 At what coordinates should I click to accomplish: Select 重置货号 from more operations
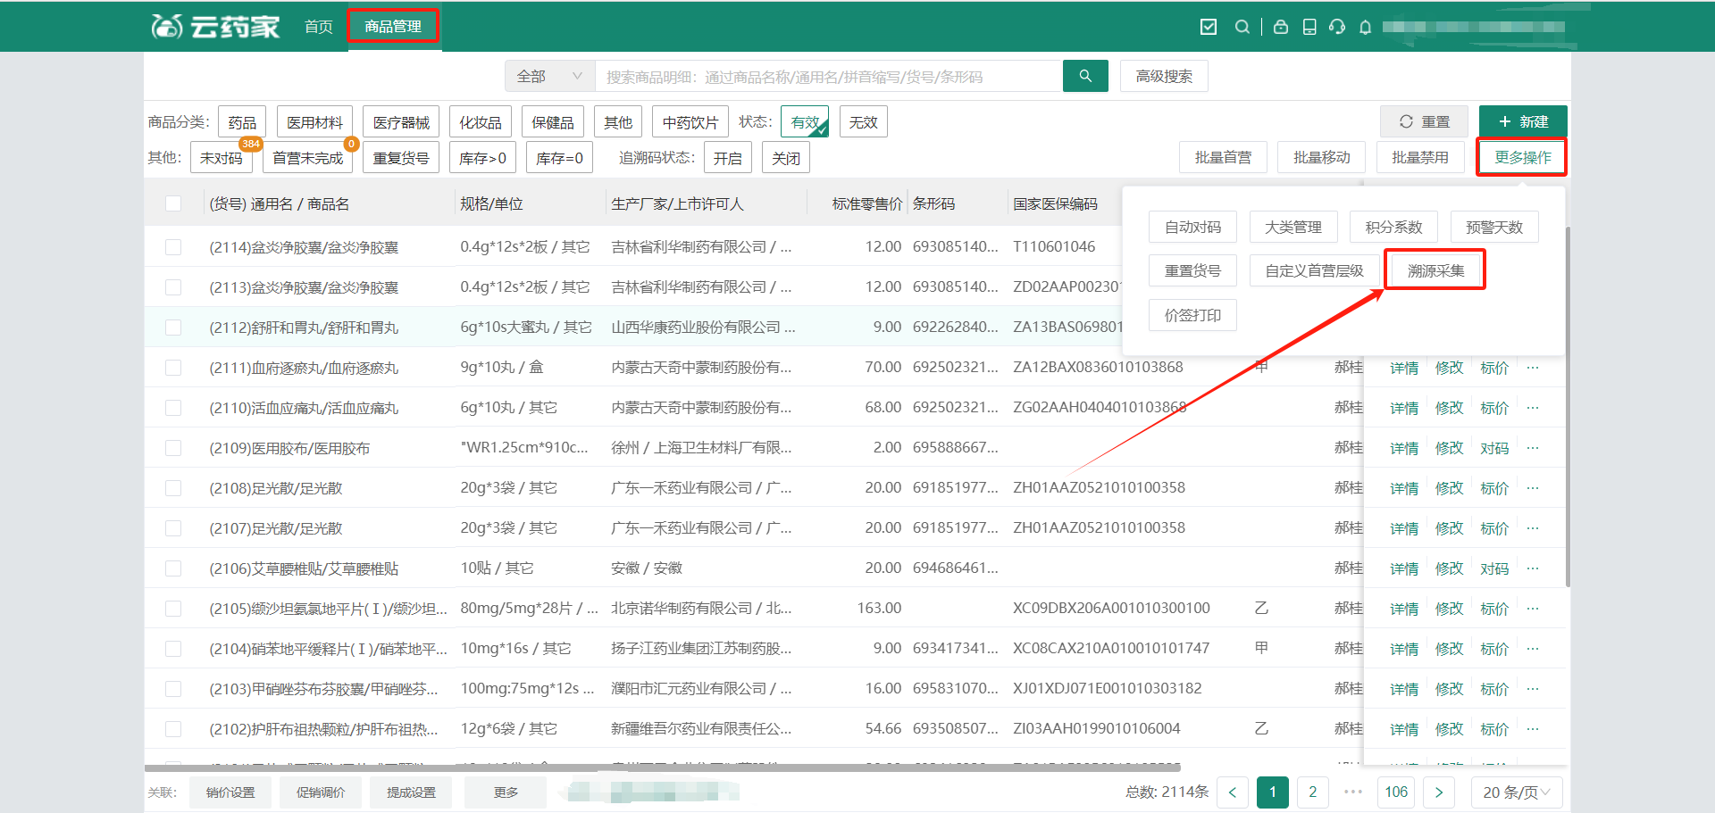coord(1192,270)
